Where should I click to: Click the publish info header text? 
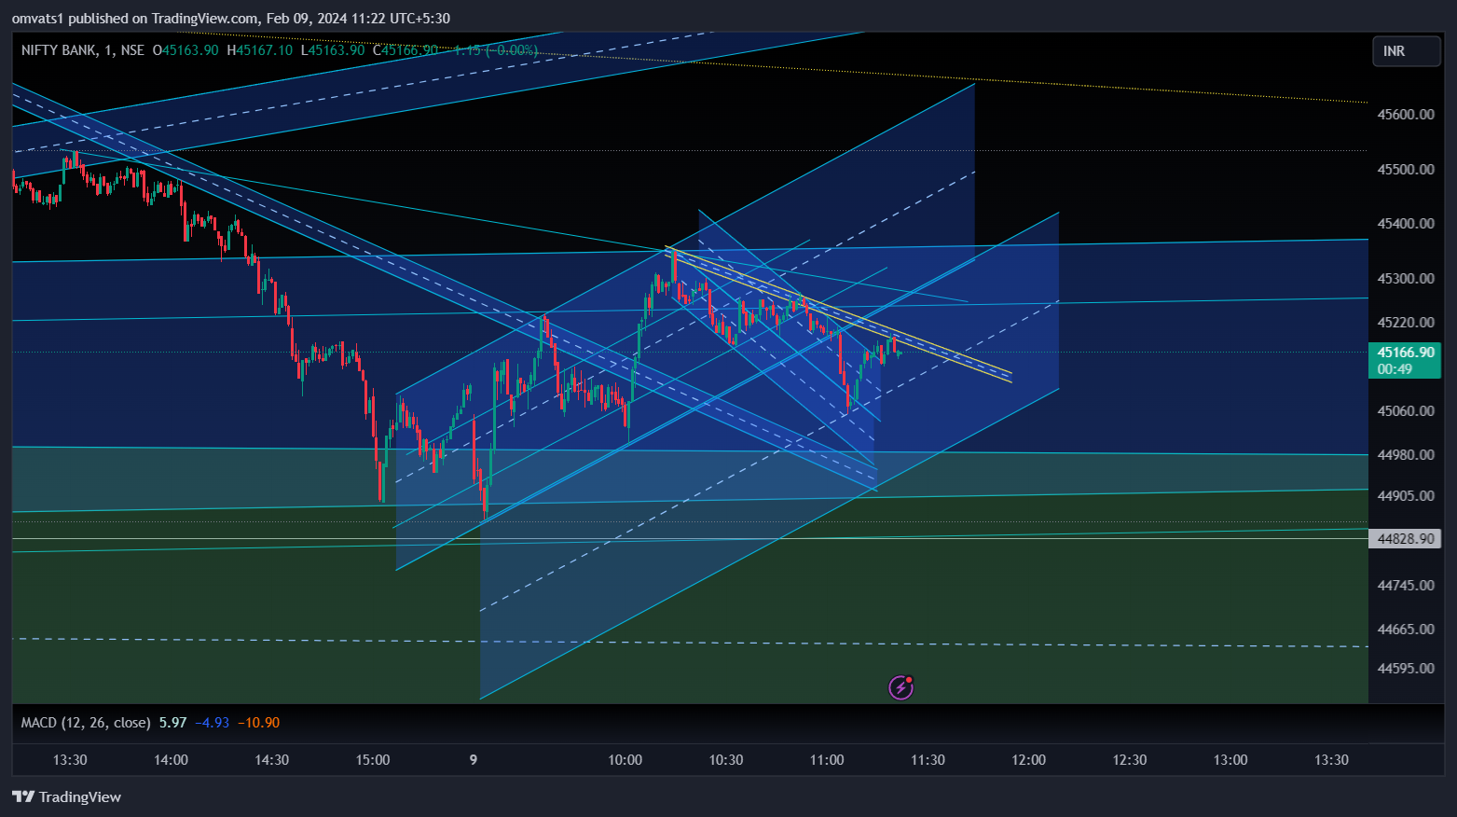[231, 18]
